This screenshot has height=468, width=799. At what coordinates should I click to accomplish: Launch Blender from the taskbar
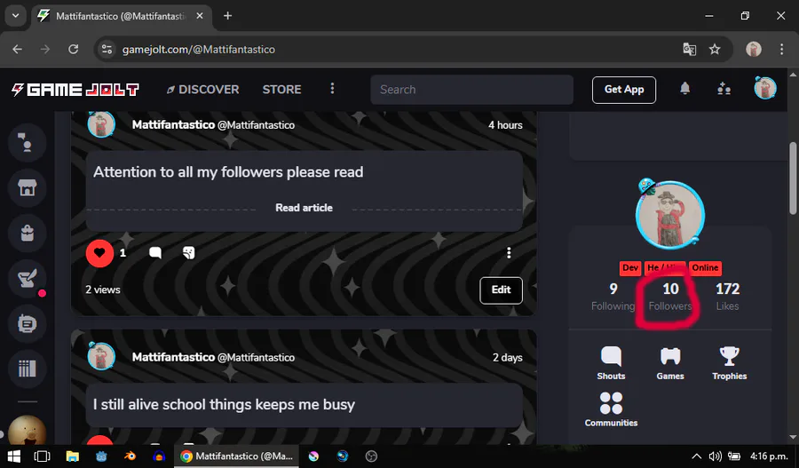coord(131,456)
